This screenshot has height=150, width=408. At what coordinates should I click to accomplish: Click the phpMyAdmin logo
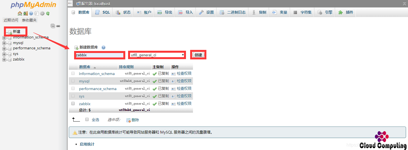pos(33,5)
